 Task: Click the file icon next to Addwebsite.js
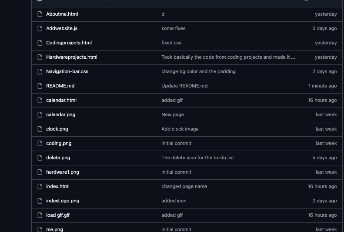[40, 28]
